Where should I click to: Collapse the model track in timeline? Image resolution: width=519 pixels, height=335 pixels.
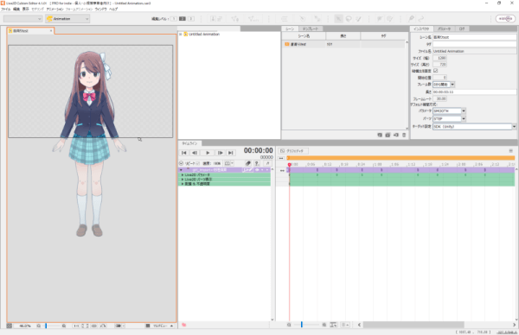coord(181,170)
